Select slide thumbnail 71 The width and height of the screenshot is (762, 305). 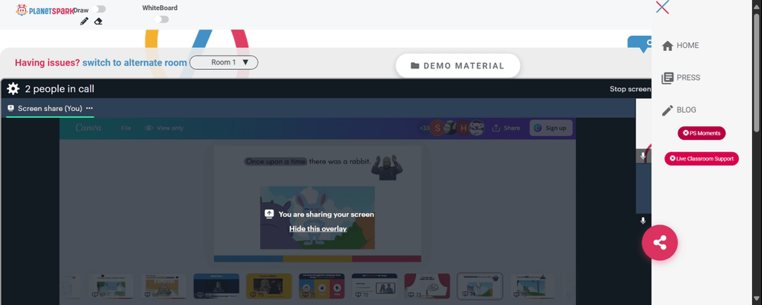322,286
